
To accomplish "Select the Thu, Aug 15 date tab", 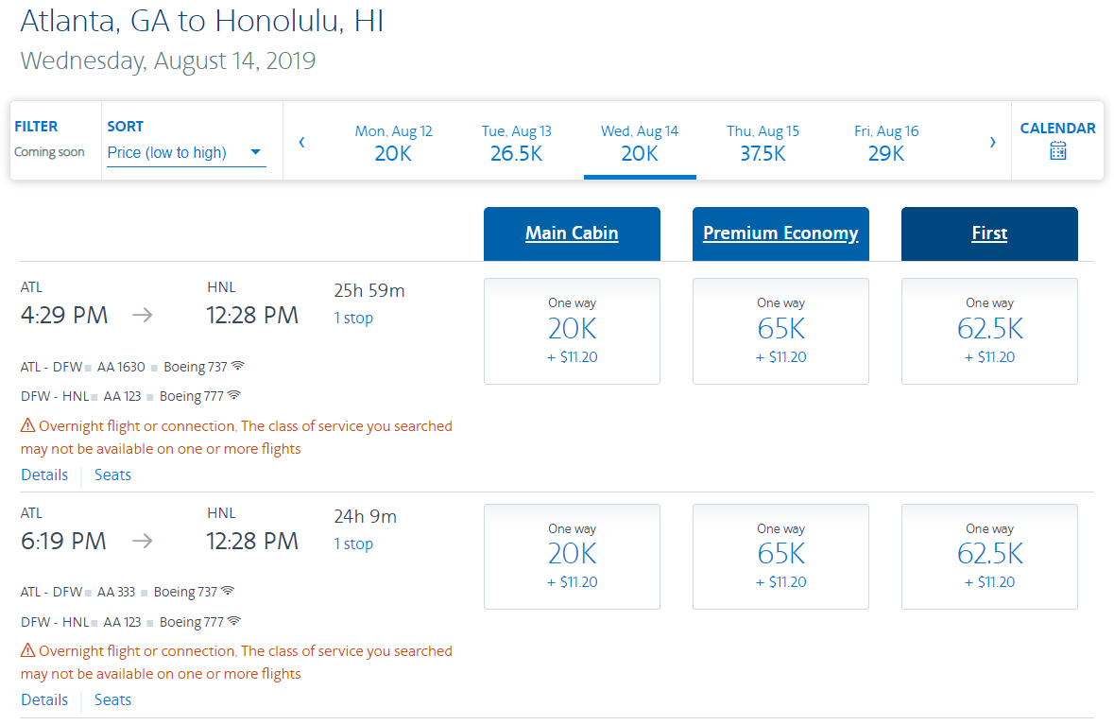I will (x=763, y=143).
